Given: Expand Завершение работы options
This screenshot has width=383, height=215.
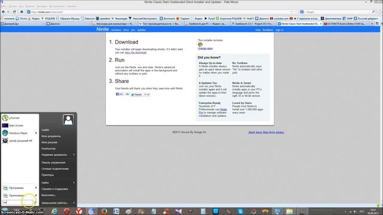Looking at the screenshot, I should [74, 203].
